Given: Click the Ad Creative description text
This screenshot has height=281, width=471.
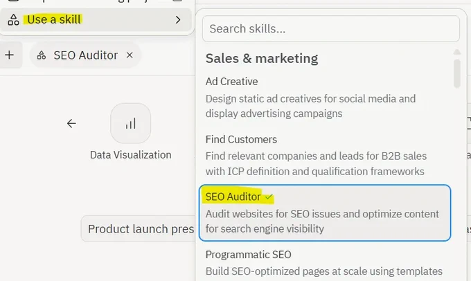Looking at the screenshot, I should 310,106.
